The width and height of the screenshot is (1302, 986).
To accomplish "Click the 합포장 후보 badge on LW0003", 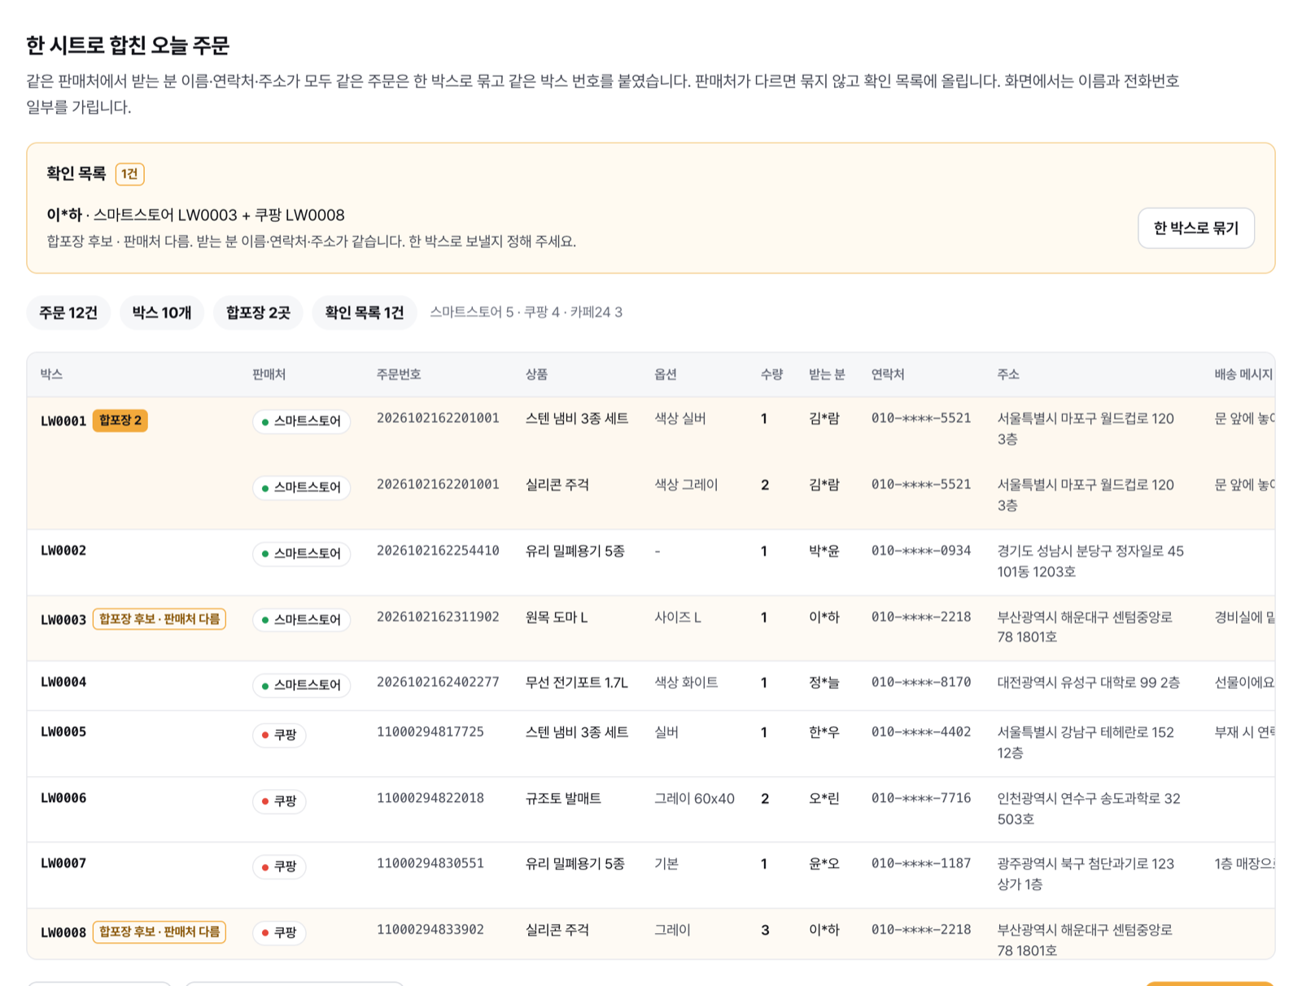I will pyautogui.click(x=159, y=619).
